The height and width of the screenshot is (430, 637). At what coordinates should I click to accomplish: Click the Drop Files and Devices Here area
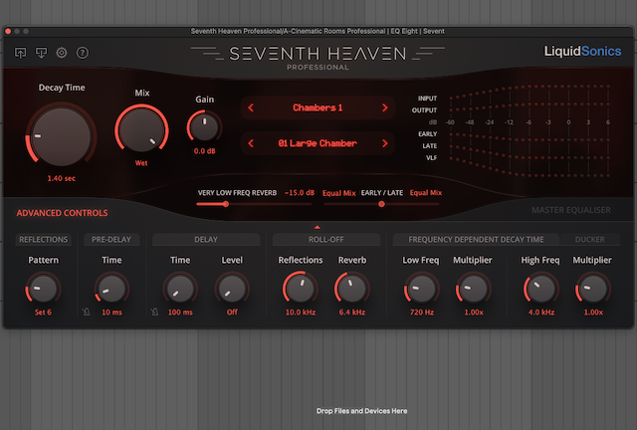coord(361,411)
